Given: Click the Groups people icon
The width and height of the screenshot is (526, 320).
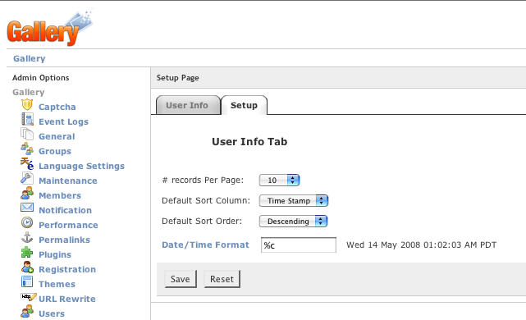Looking at the screenshot, I should 27,149.
